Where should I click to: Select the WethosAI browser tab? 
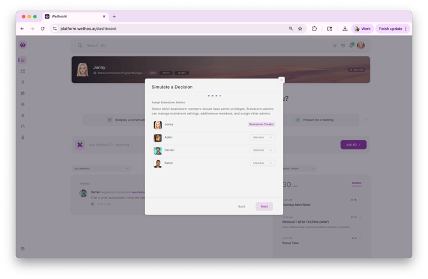click(73, 17)
